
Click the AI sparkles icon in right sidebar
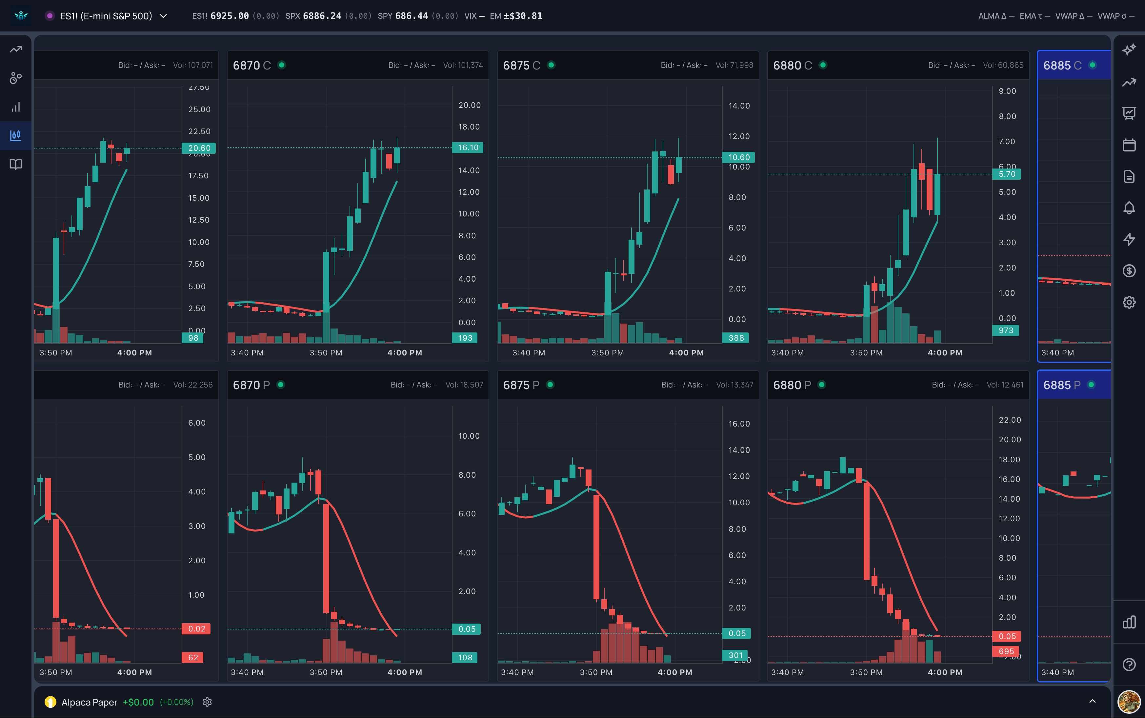(x=1129, y=50)
